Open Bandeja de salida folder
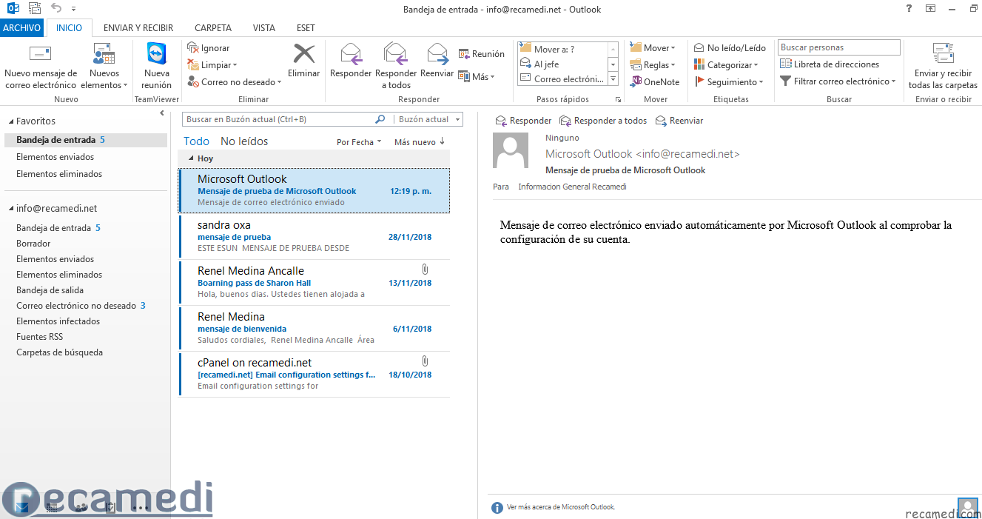Screen dimensions: 982x519 pyautogui.click(x=50, y=290)
